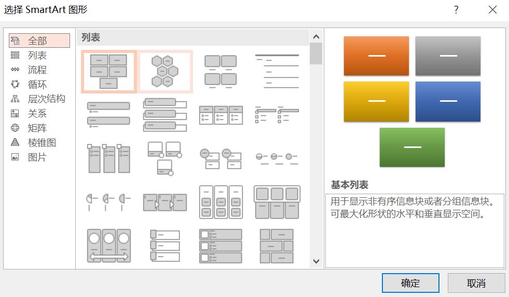
Task: Select the Horizontal Picture List layout
Action: (277, 202)
